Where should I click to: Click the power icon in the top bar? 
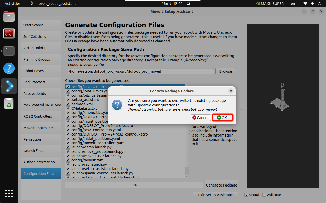(319, 4)
